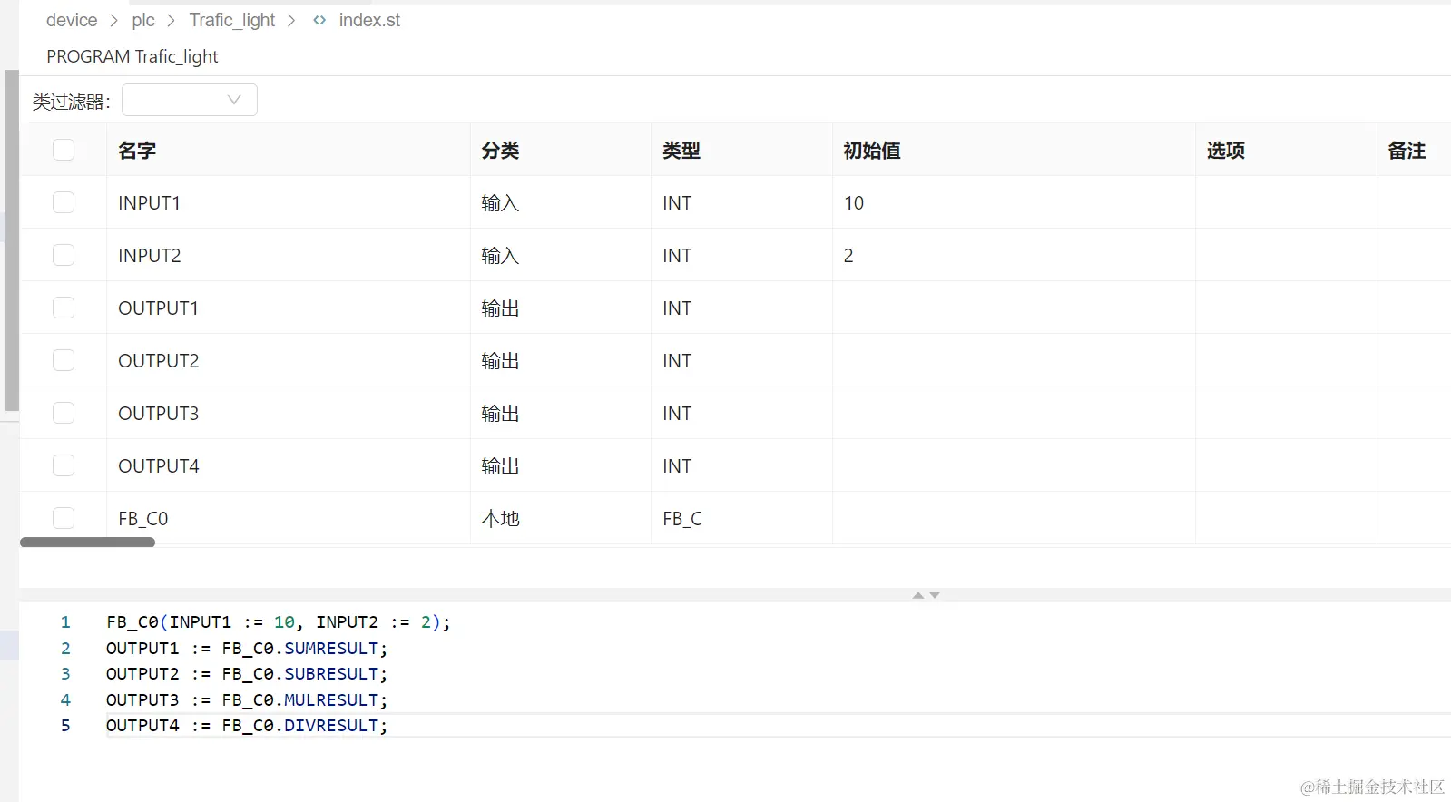Click the PROGRAM Trafic_light title text

(132, 56)
